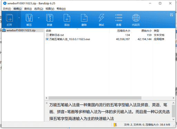Click the Add (添加) file icon
The height and width of the screenshot is (129, 177).
67,18
